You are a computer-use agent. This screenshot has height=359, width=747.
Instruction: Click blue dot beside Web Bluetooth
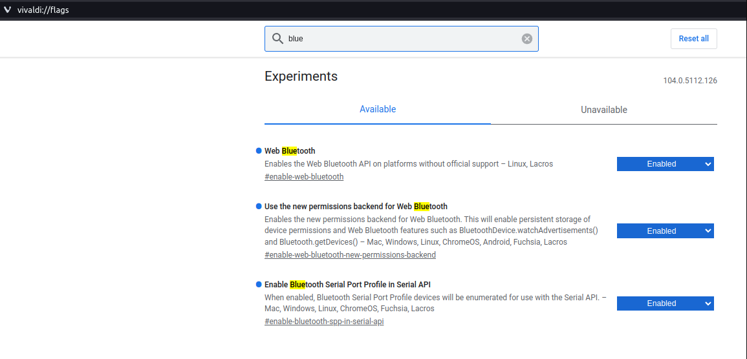[x=259, y=151]
